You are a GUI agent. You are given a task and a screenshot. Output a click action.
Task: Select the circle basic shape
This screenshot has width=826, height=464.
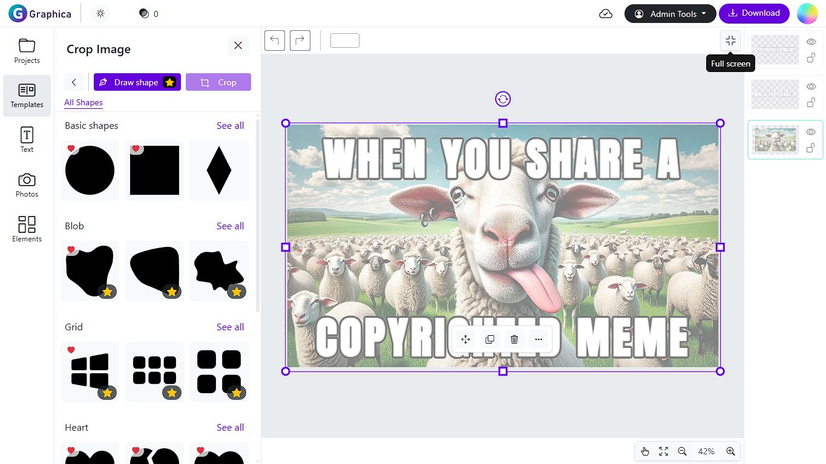tap(90, 170)
